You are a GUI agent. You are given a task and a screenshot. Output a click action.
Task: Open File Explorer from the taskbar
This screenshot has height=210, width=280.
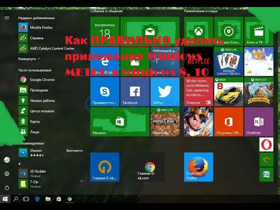pyautogui.click(x=48, y=199)
